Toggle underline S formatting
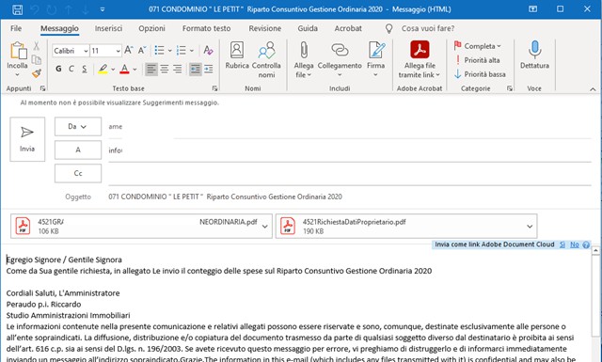 pyautogui.click(x=85, y=69)
